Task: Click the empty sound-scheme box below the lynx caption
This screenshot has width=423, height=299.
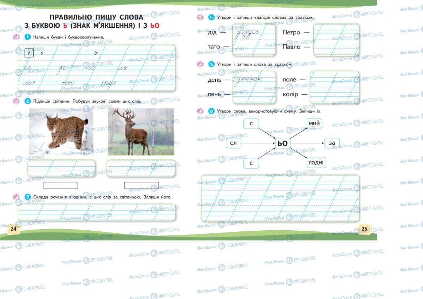Action: [61, 185]
